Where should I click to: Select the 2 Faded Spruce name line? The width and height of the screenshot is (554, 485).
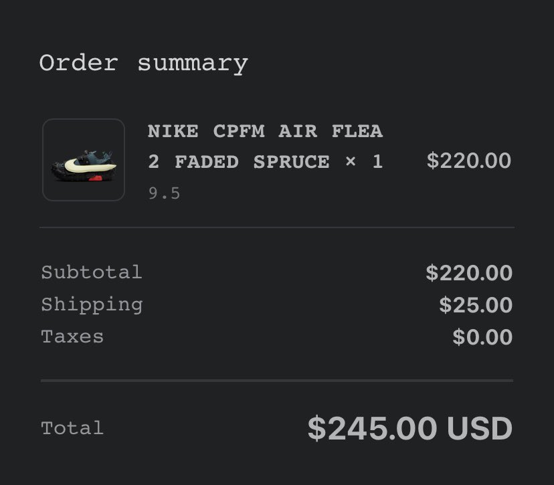coord(239,162)
